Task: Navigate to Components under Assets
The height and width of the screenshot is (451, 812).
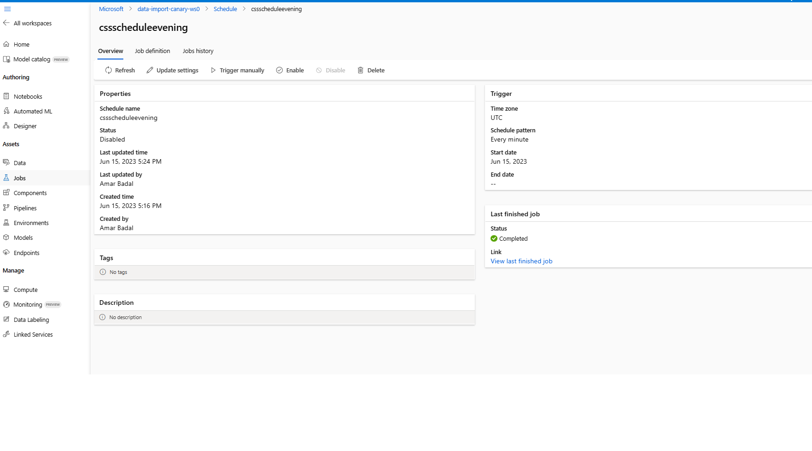Action: 30,192
